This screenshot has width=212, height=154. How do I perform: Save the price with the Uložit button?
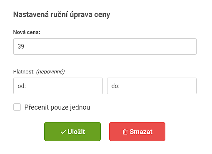pos(72,132)
